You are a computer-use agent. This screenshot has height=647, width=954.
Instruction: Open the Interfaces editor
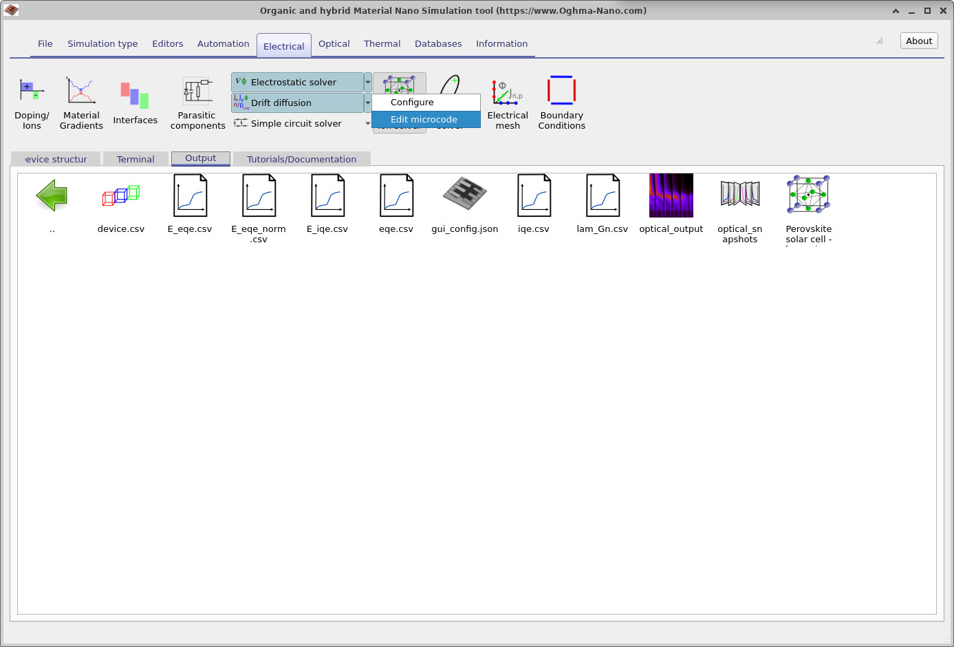pyautogui.click(x=135, y=103)
